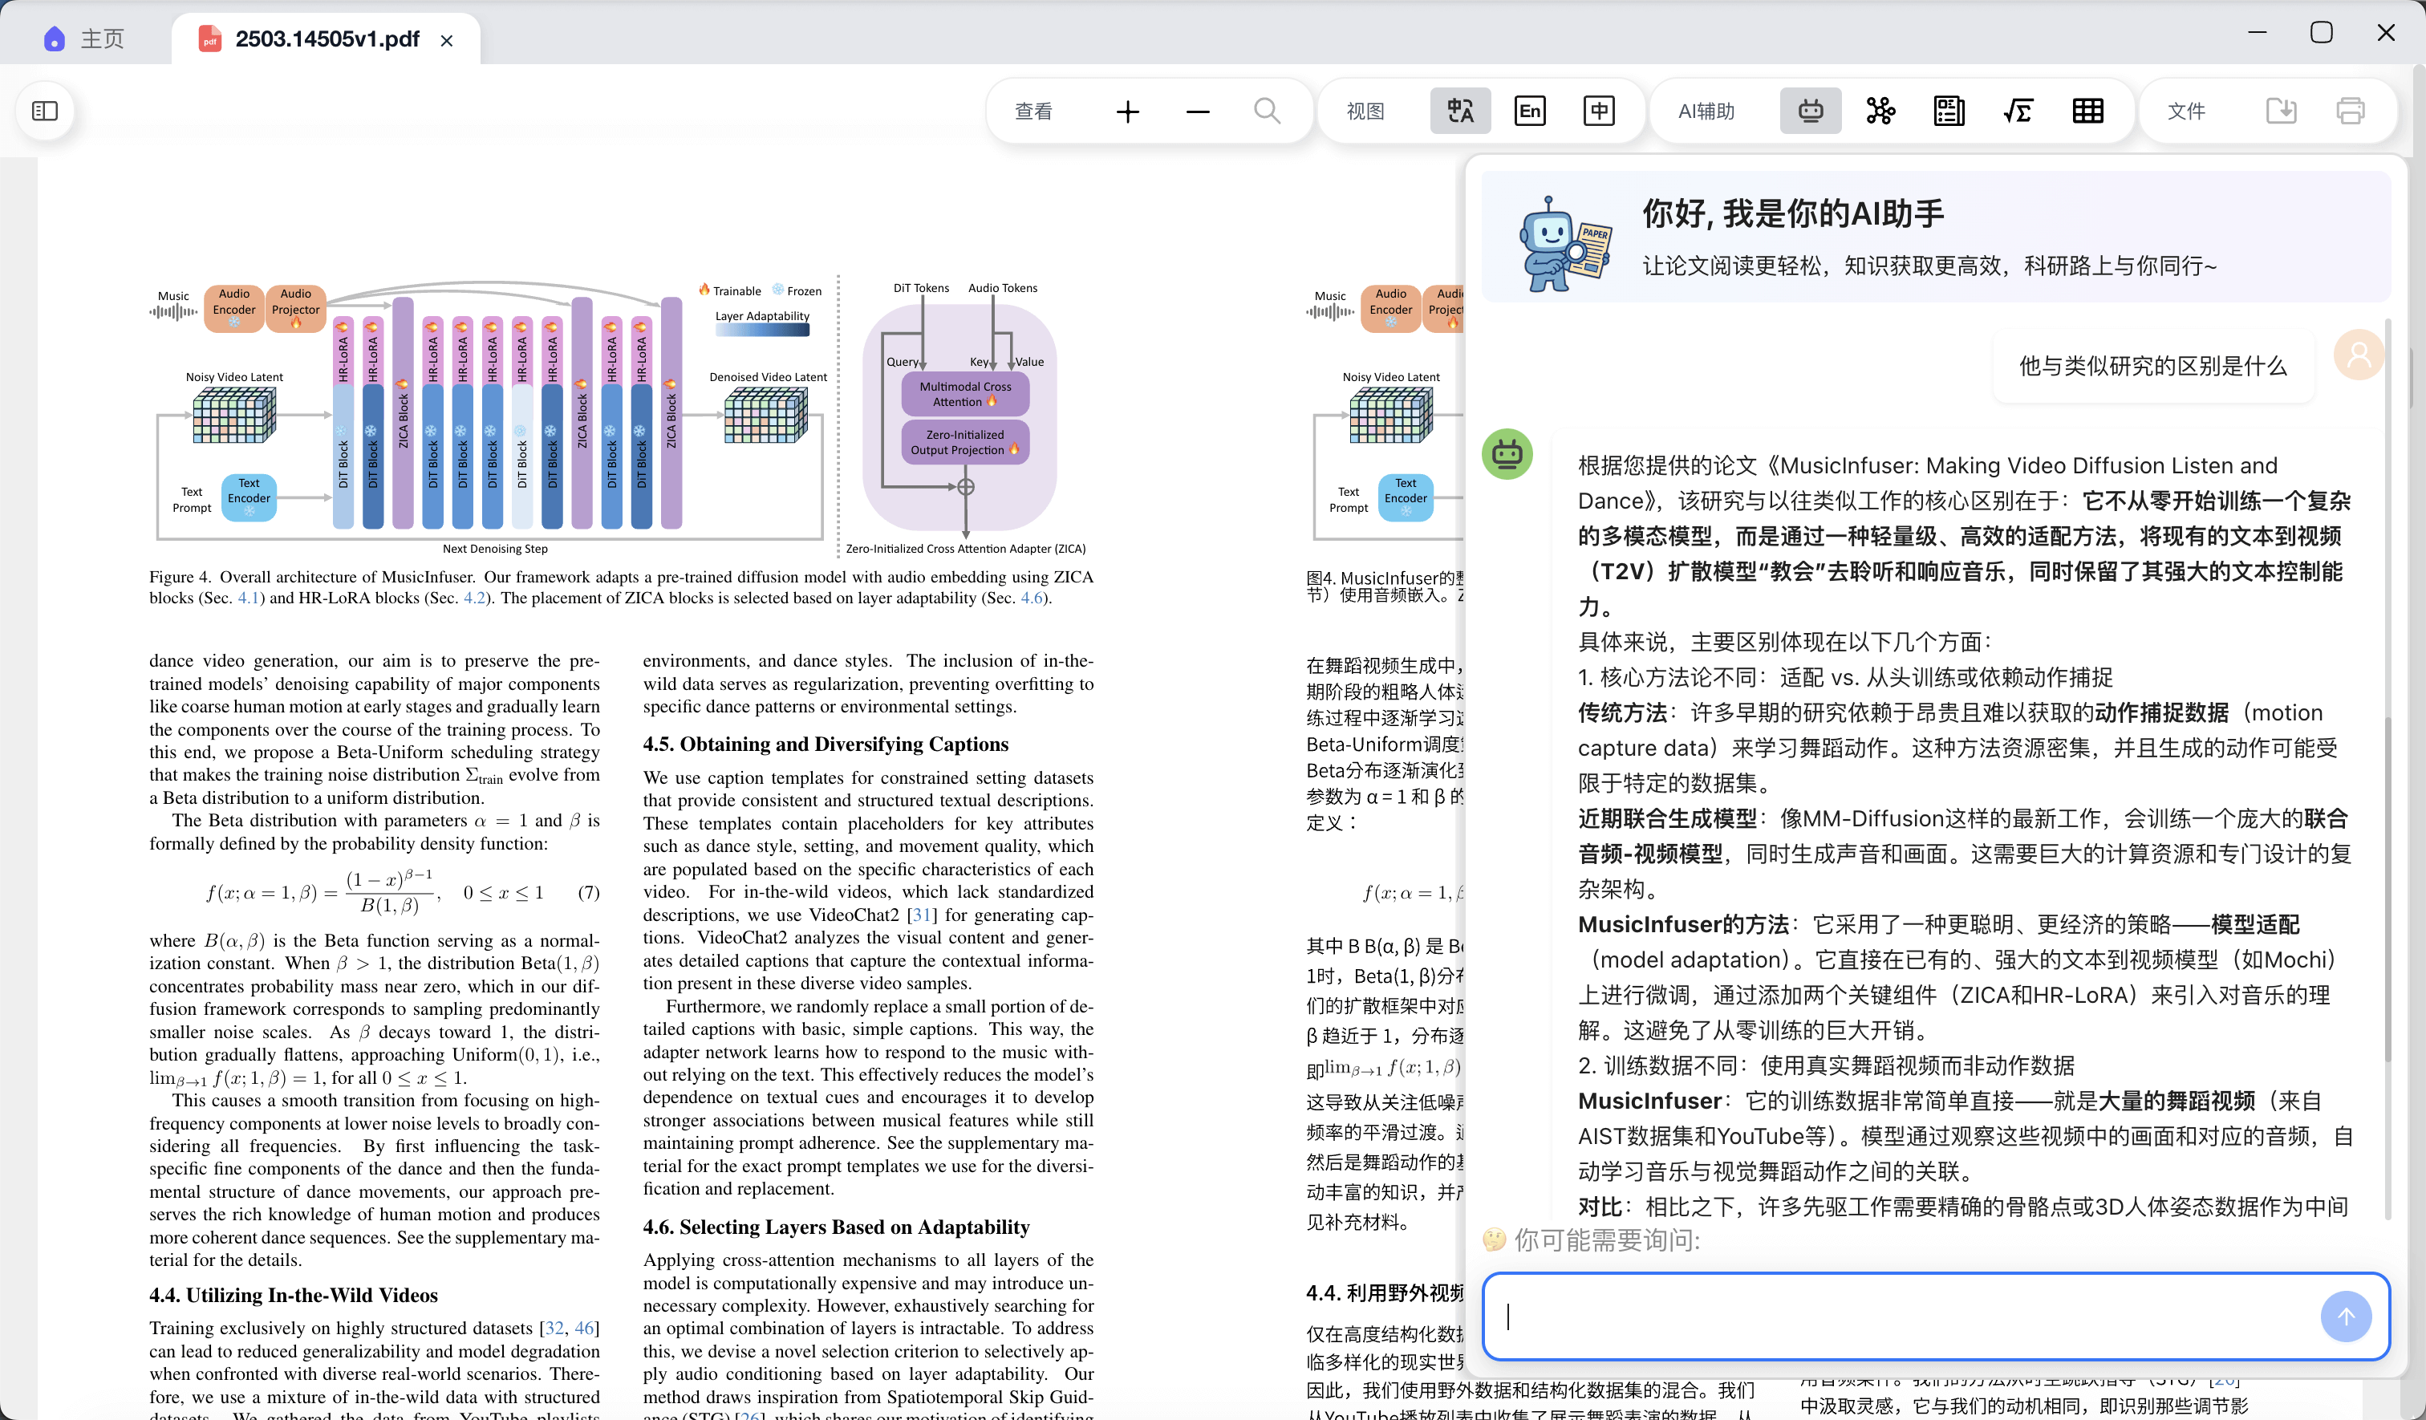
Task: Zoom out with the minus button
Action: click(x=1198, y=112)
